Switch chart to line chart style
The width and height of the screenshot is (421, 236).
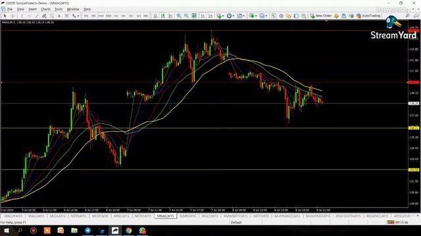point(170,16)
